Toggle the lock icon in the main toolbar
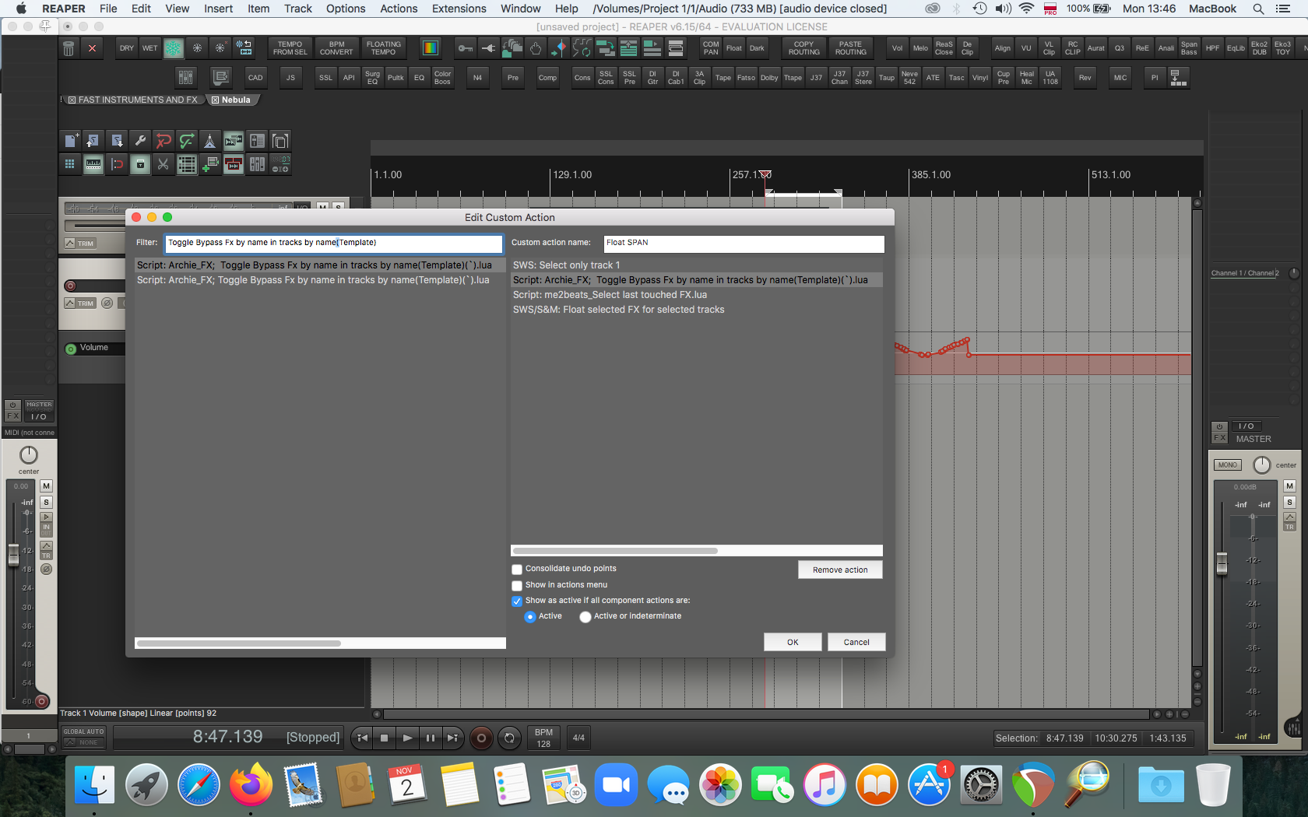Screen dimensions: 1308x817 point(140,164)
